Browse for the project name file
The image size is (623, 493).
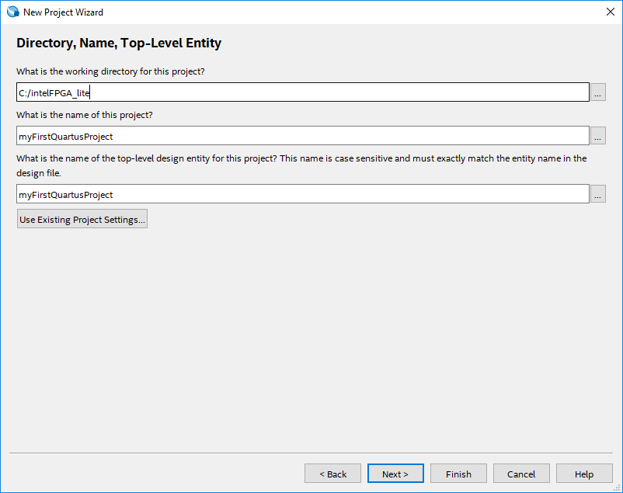click(x=597, y=136)
